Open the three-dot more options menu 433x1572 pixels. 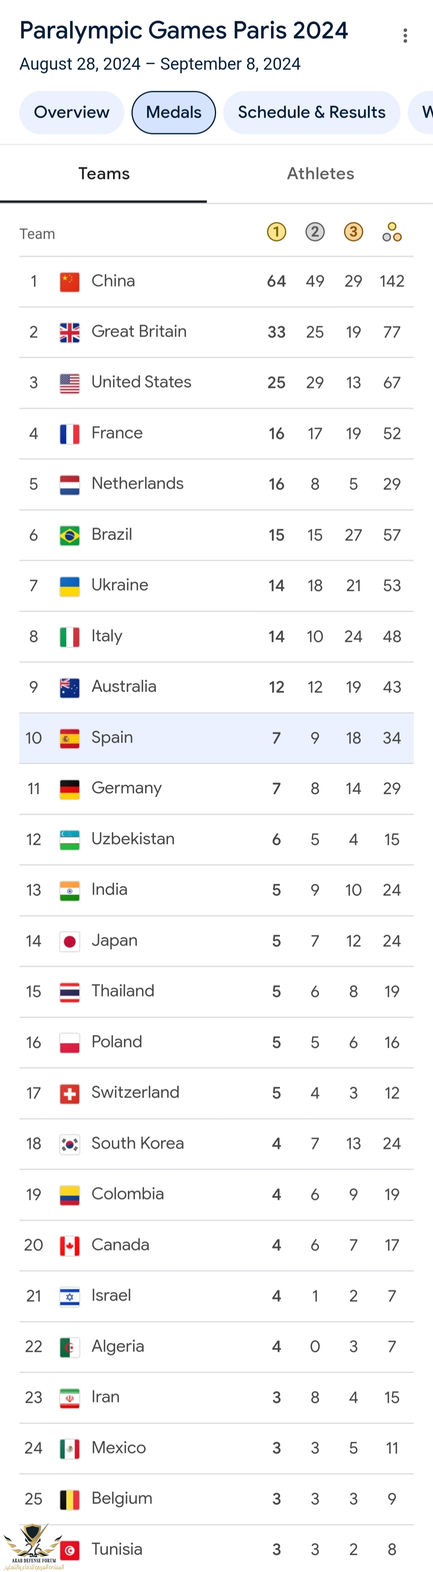[x=405, y=35]
